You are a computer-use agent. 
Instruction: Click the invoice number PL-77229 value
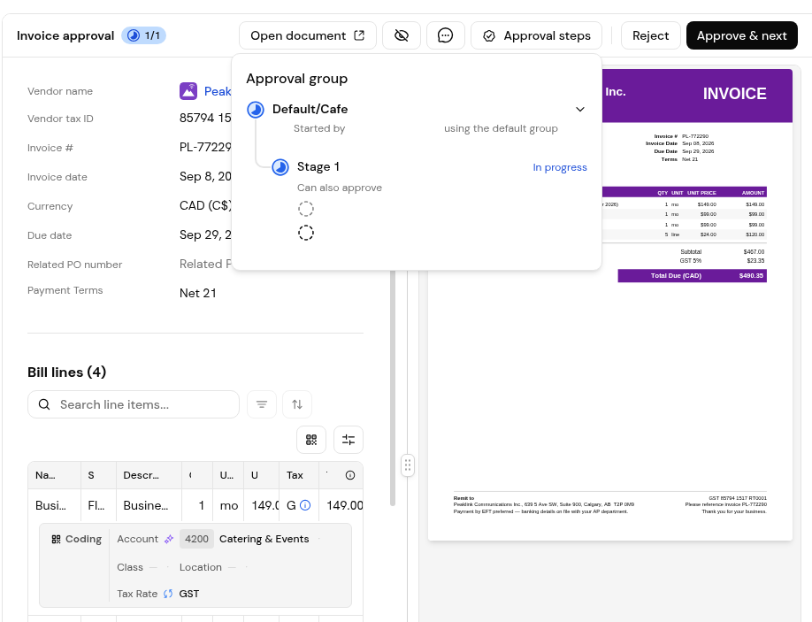[x=205, y=147]
